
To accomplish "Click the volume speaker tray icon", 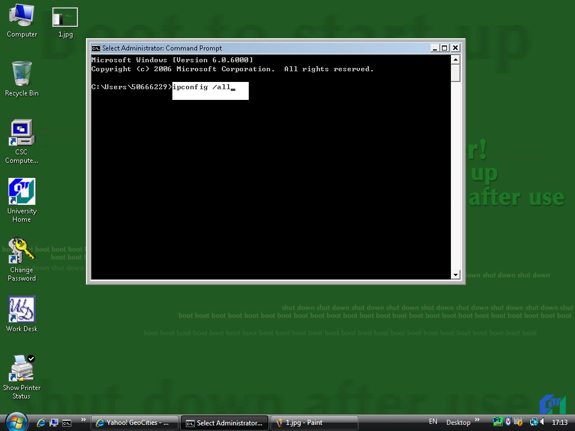I will pos(543,422).
